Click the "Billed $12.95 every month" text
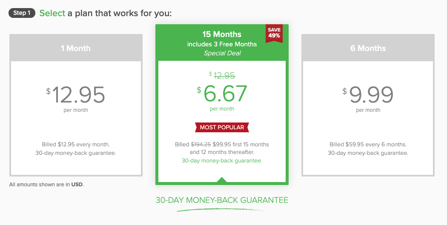The height and width of the screenshot is (225, 447). pos(76,144)
